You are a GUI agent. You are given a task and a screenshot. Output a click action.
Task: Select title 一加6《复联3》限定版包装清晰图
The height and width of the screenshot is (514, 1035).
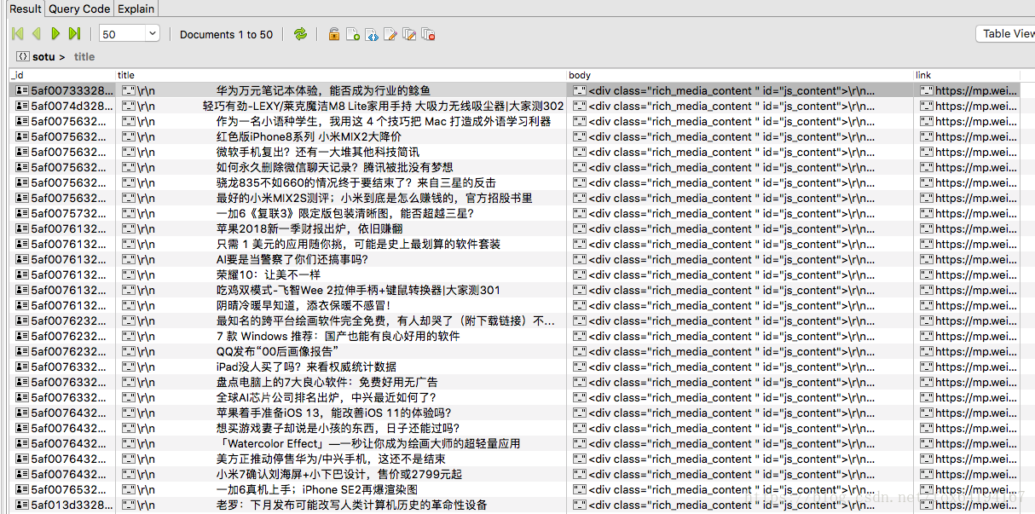[x=344, y=213]
